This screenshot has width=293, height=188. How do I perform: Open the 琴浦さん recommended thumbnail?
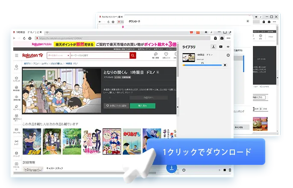(x=52, y=141)
